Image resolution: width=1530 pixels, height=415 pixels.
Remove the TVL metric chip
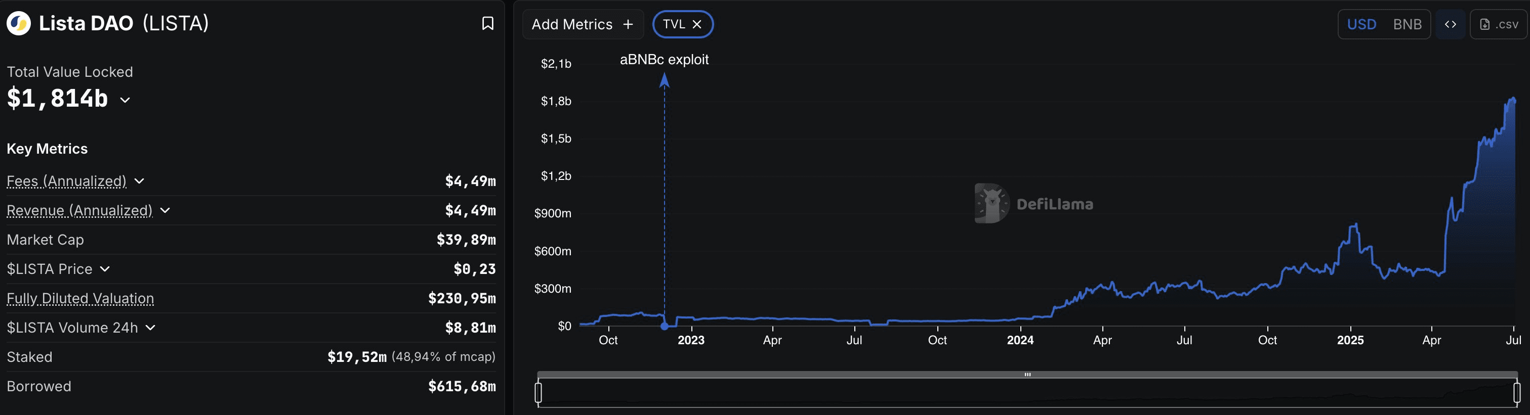click(x=697, y=24)
